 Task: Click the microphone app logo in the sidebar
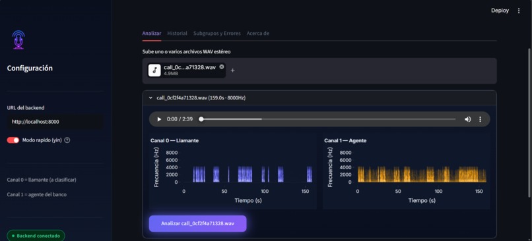pyautogui.click(x=18, y=40)
